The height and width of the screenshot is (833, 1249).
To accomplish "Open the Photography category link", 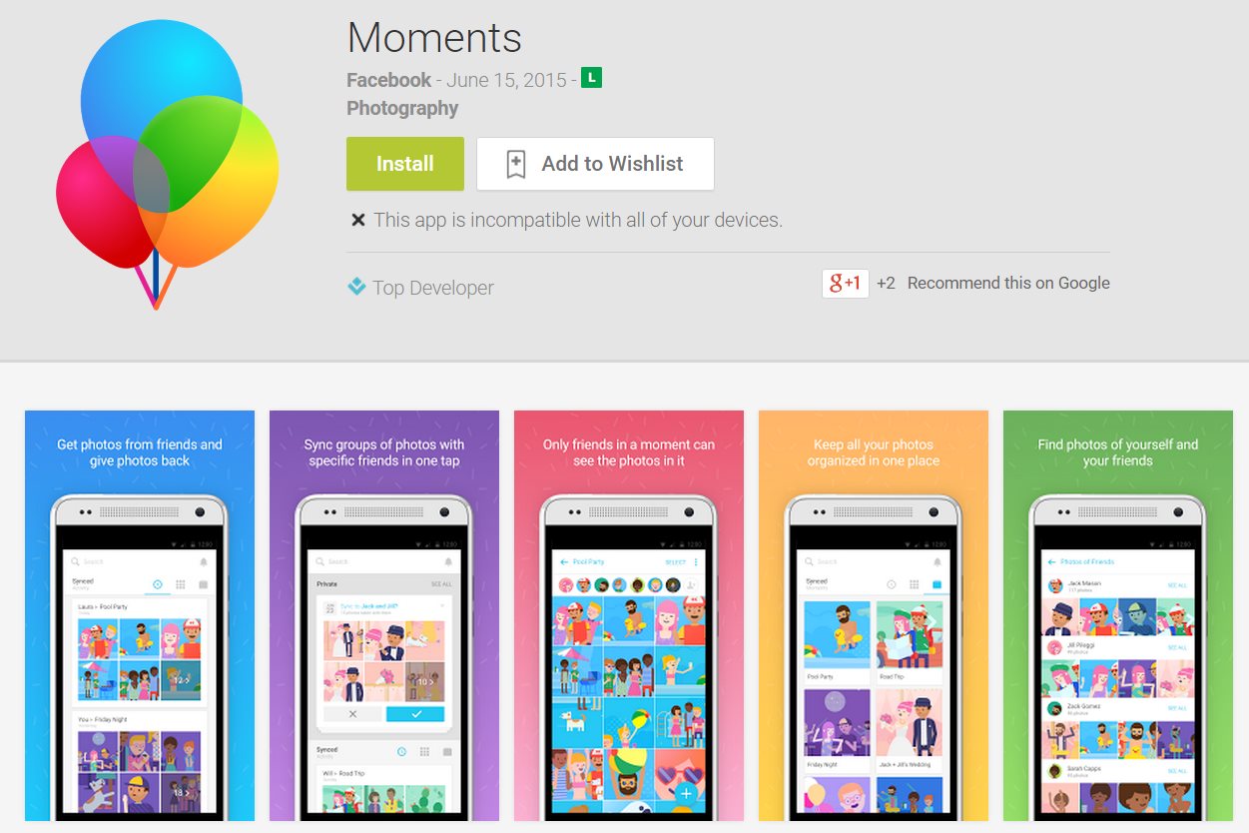I will pyautogui.click(x=402, y=108).
